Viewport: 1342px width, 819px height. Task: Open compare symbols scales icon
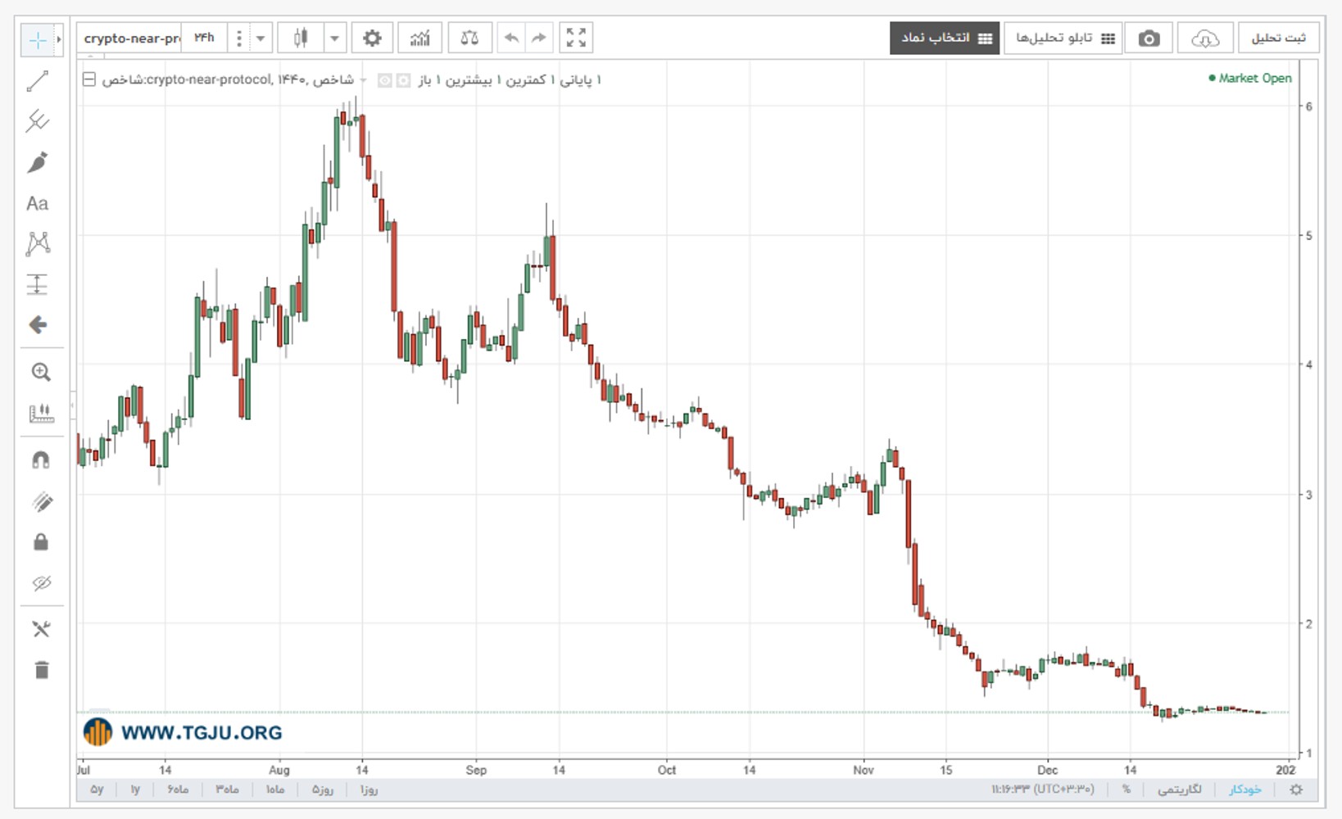point(469,38)
